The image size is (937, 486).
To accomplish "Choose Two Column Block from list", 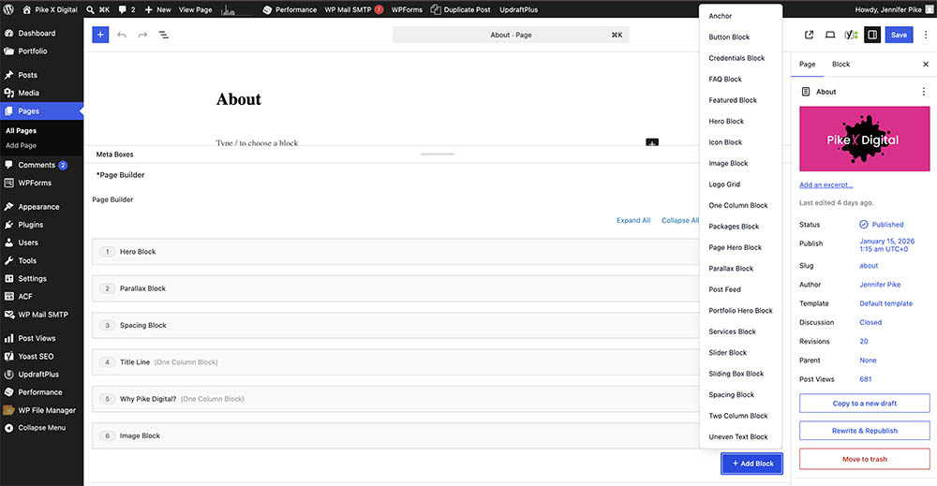I will (x=740, y=416).
